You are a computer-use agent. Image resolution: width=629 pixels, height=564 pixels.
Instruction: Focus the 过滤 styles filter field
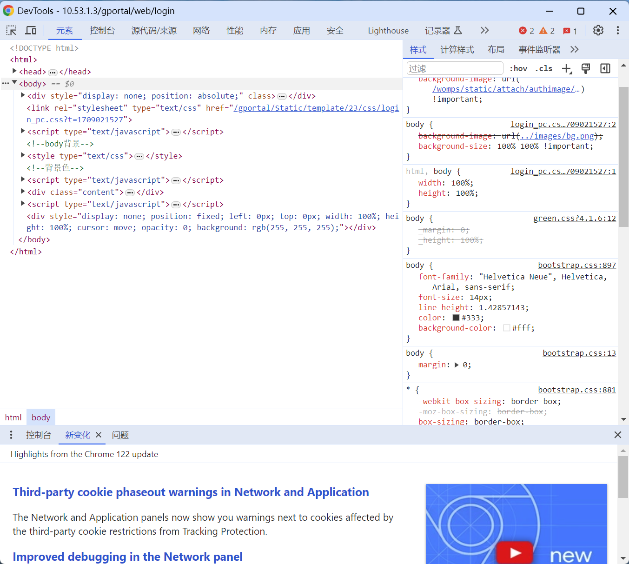coord(455,68)
